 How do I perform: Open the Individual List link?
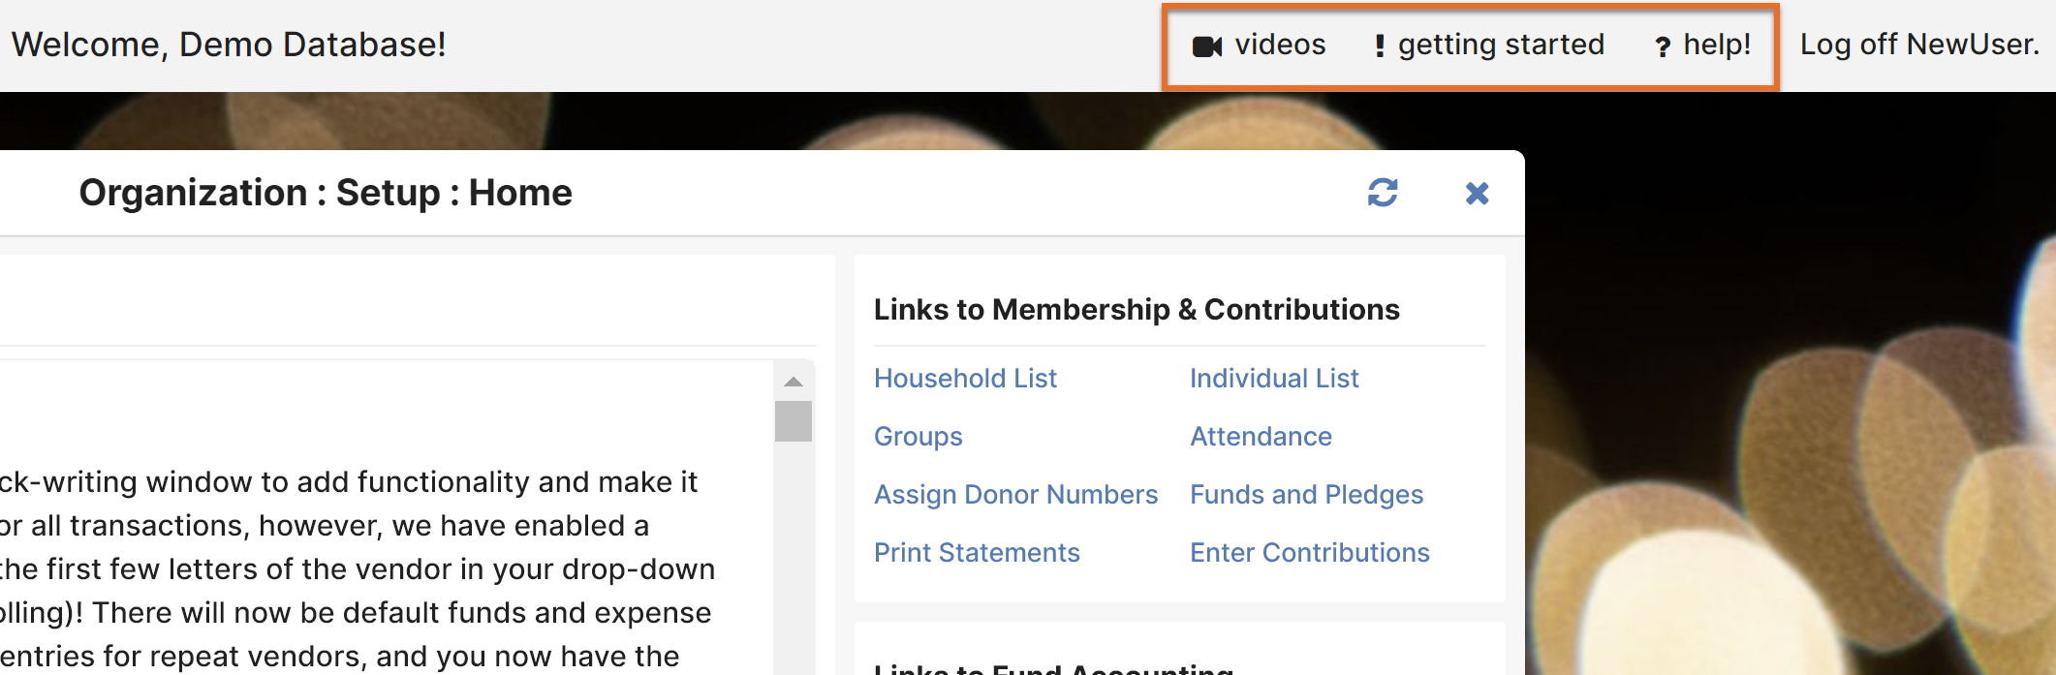[x=1274, y=379]
